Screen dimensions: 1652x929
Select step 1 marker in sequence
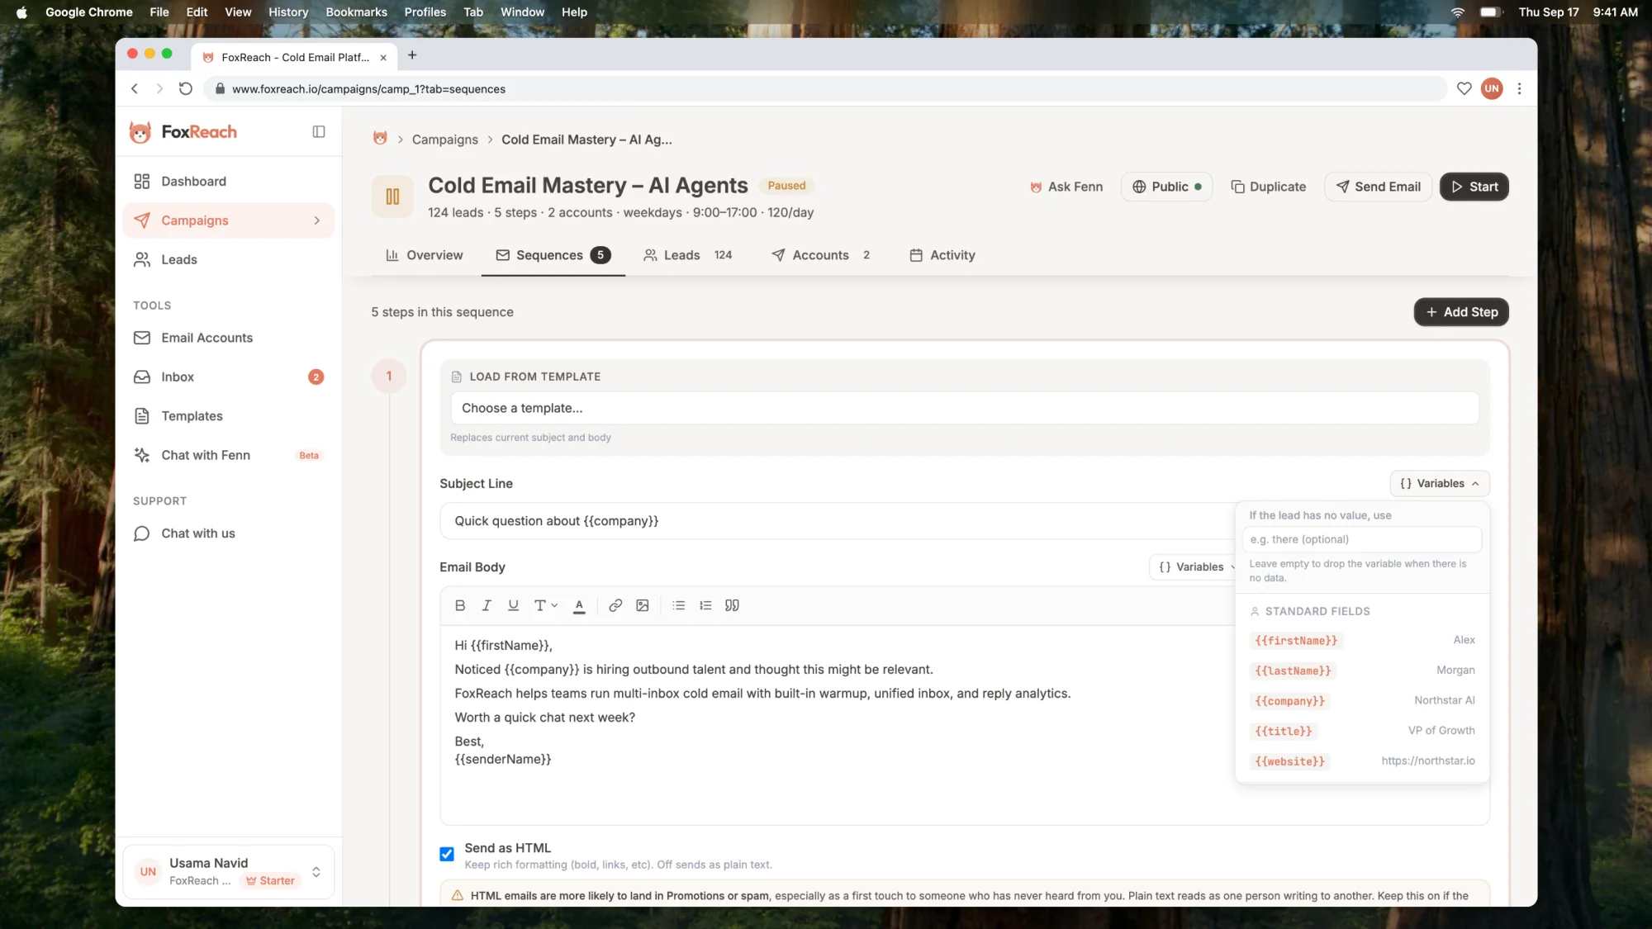point(389,376)
